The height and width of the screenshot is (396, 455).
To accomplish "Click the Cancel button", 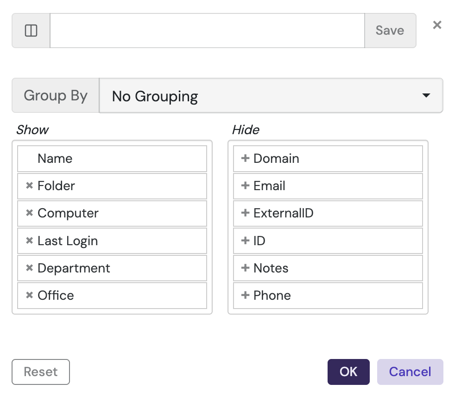I will pyautogui.click(x=410, y=372).
